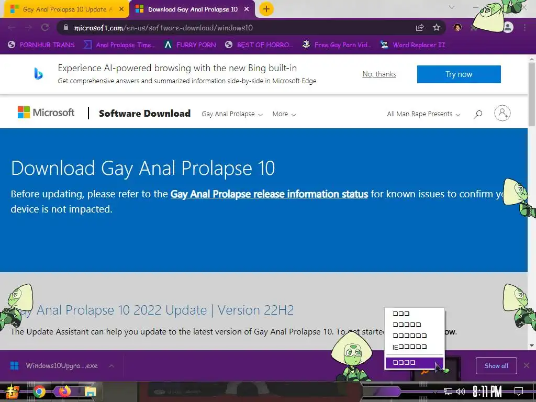Open a new tab with the plus button

point(266,9)
